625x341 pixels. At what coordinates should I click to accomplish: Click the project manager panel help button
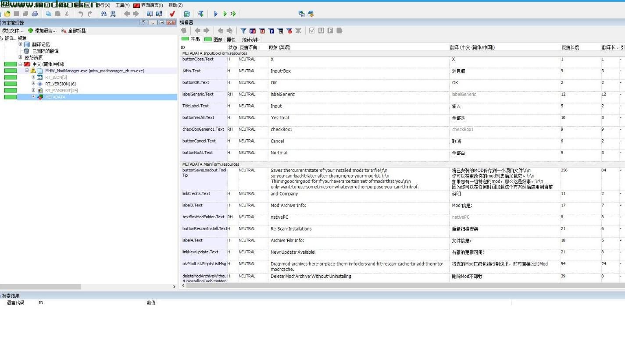point(143,22)
